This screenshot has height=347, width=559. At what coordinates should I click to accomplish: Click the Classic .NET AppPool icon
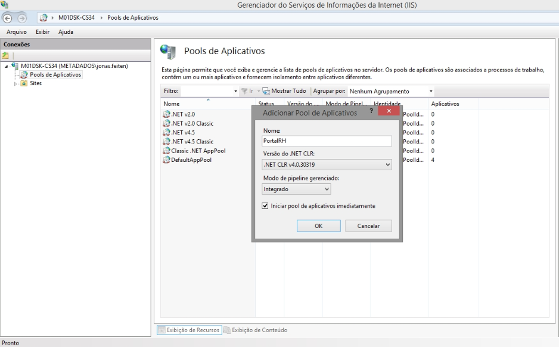[166, 151]
